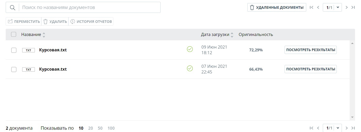The height and width of the screenshot is (132, 361).
Task: Click TXT file icon of 07 Июн document
Action: pyautogui.click(x=28, y=69)
